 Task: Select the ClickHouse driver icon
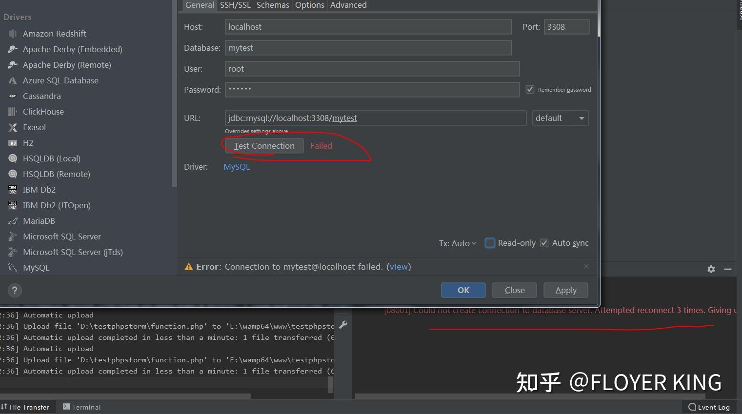click(13, 112)
